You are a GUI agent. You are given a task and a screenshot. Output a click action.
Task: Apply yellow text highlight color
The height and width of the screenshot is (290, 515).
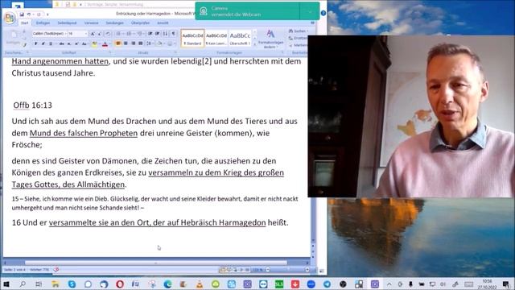94,43
